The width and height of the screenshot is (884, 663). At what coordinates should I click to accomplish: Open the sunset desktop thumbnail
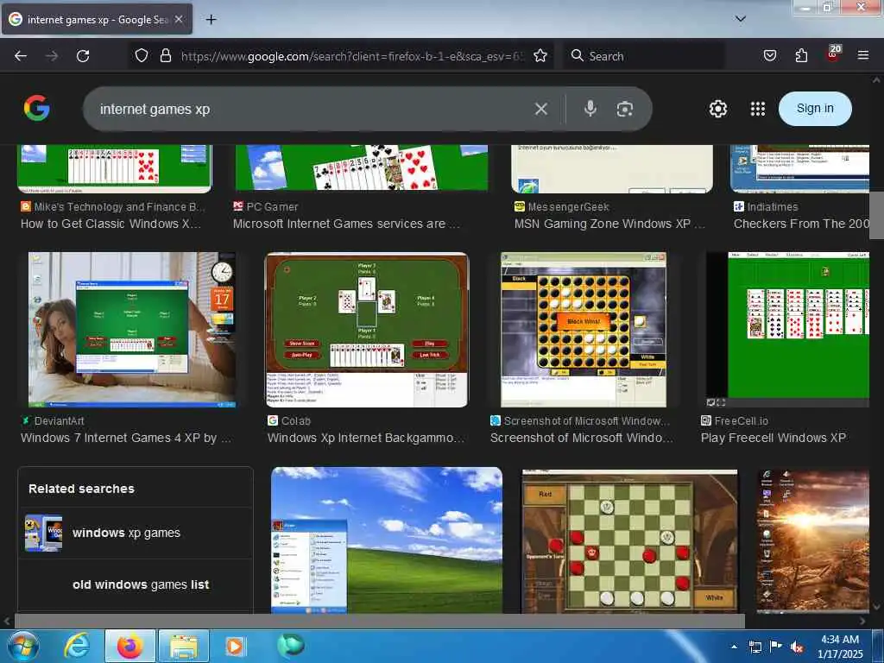(812, 541)
